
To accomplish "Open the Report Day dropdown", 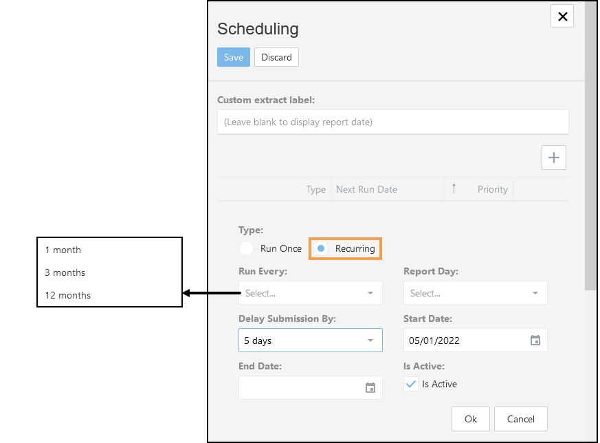I will click(475, 293).
